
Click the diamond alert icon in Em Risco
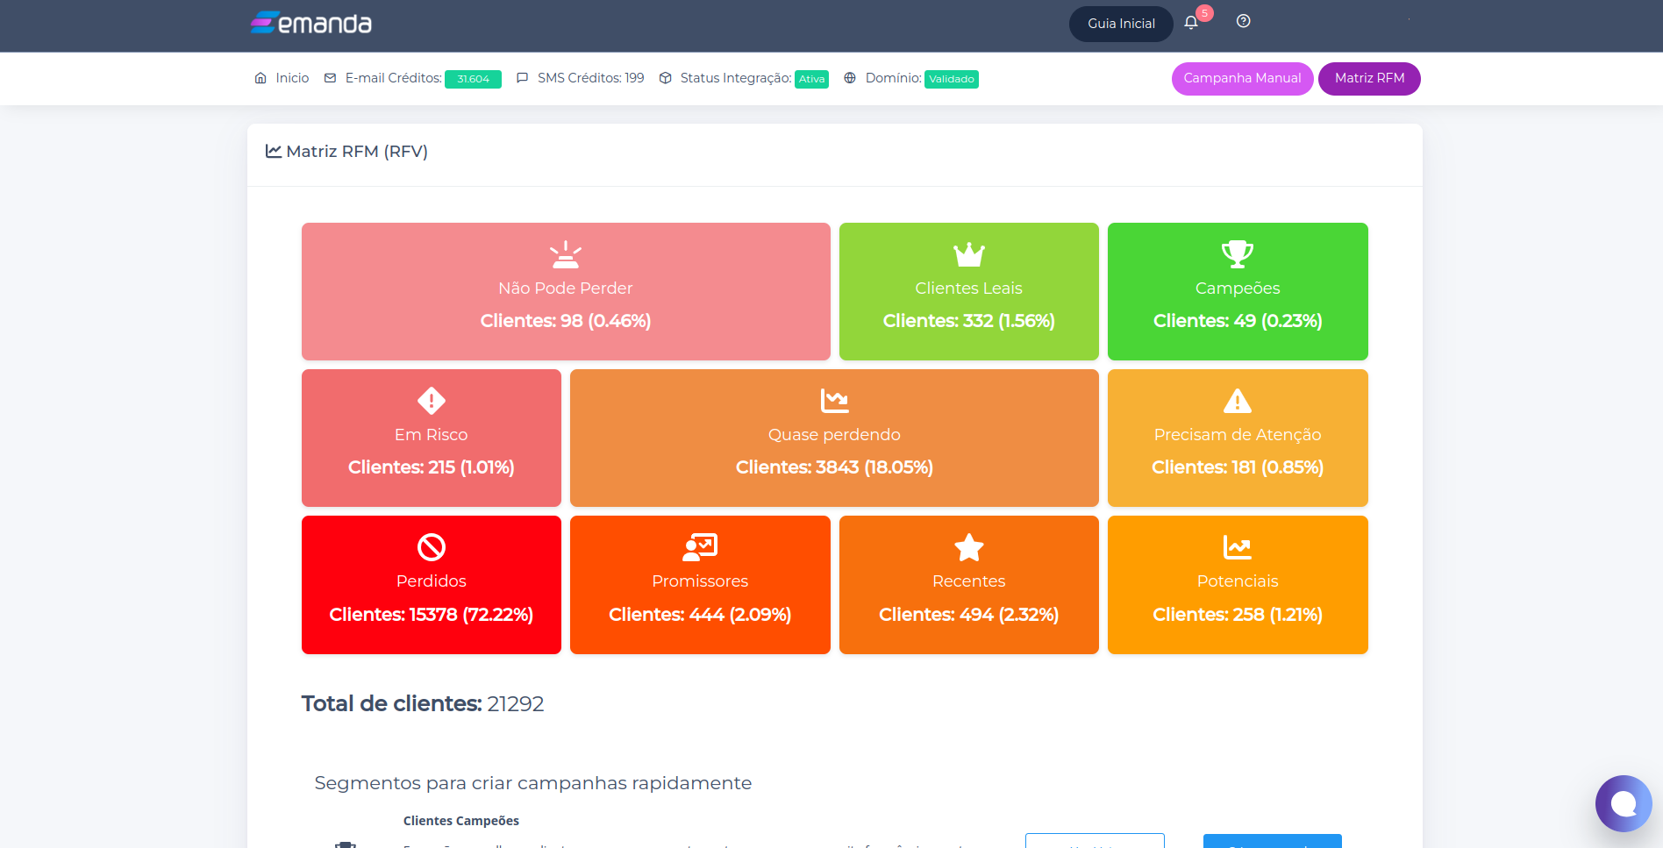[x=432, y=401]
